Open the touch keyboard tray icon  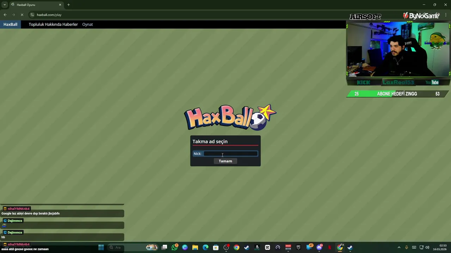[x=414, y=247]
